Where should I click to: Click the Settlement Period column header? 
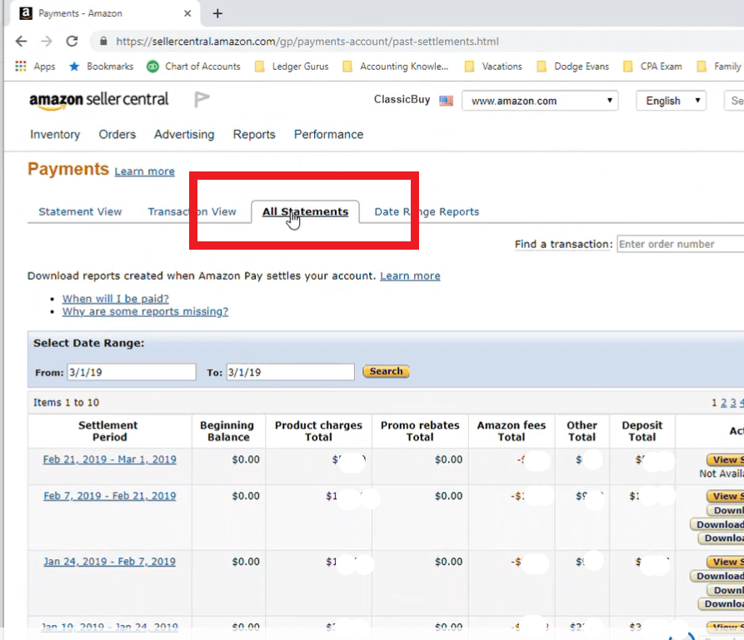(x=108, y=431)
